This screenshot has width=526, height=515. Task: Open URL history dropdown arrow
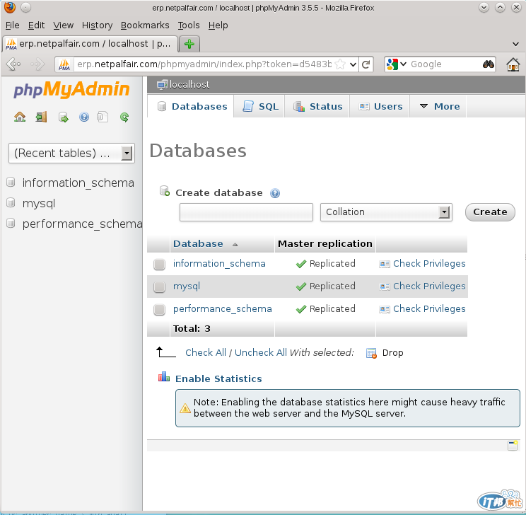coord(353,64)
